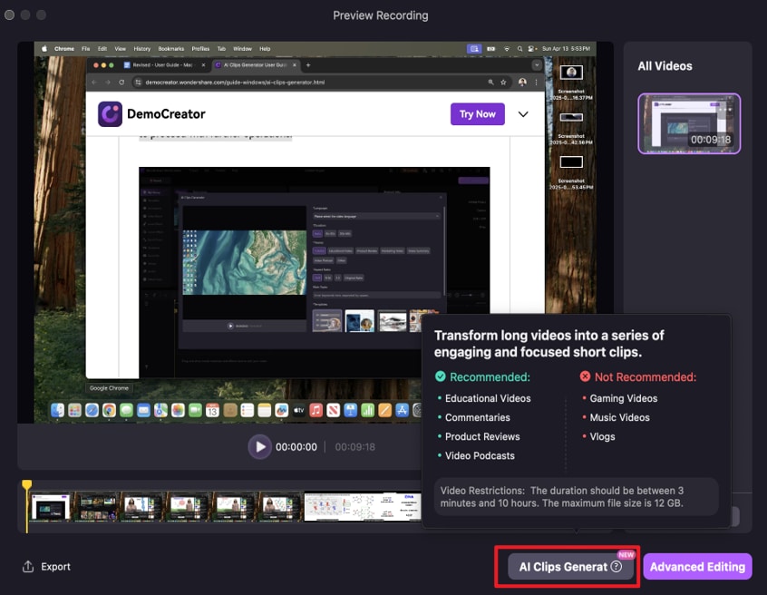
Task: Click the Calendar icon in the recorded Dock
Action: [212, 410]
